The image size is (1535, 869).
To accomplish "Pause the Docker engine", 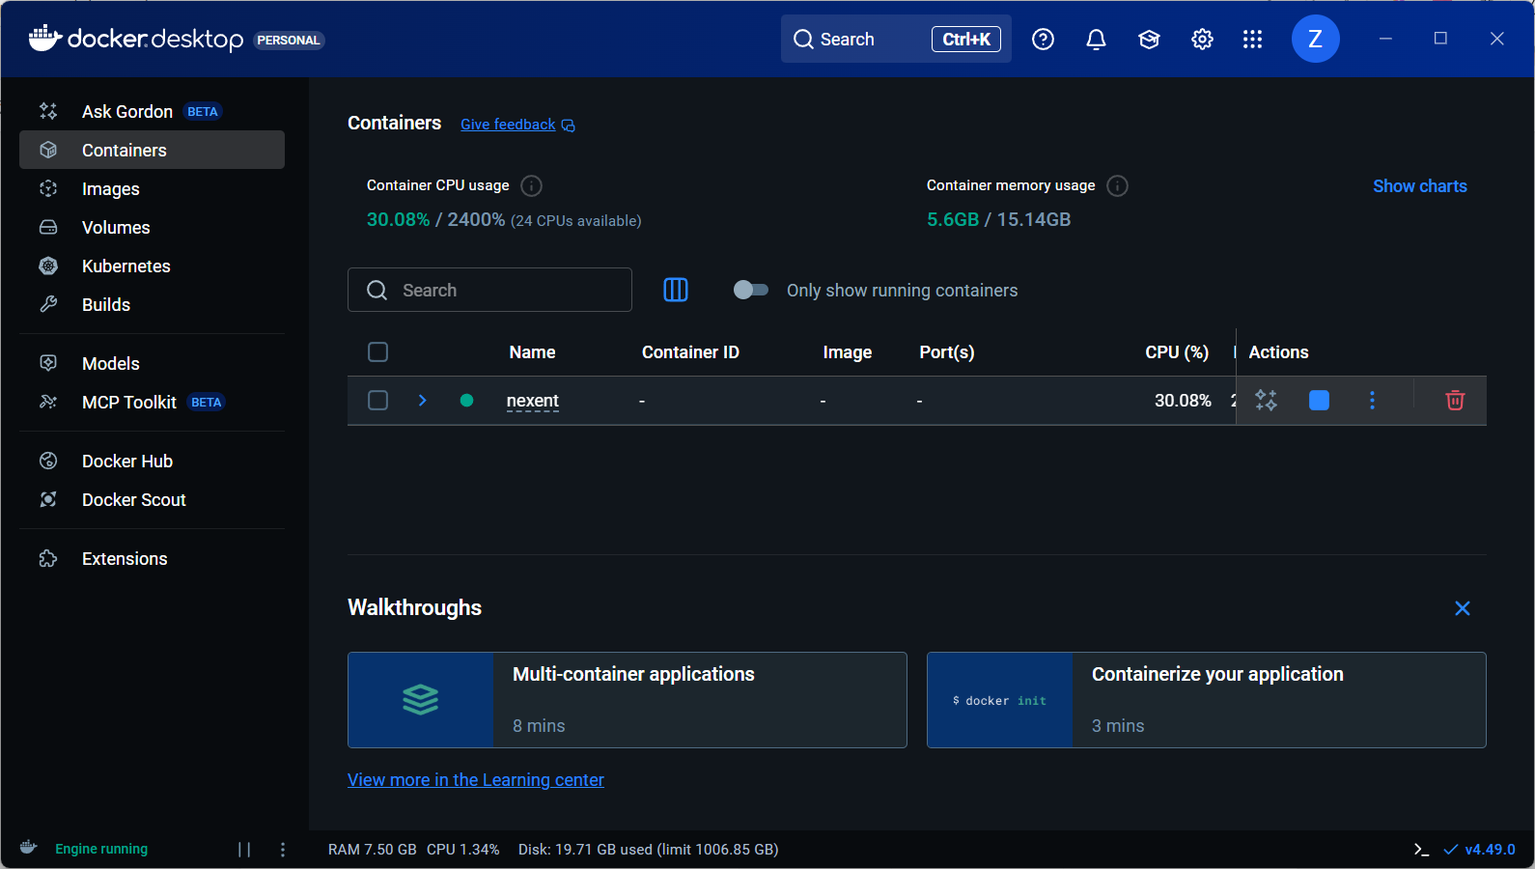I will tap(244, 849).
